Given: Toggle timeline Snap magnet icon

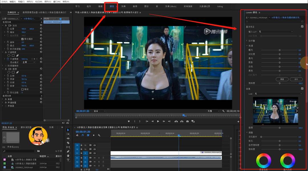Looking at the screenshot, I should 83,135.
